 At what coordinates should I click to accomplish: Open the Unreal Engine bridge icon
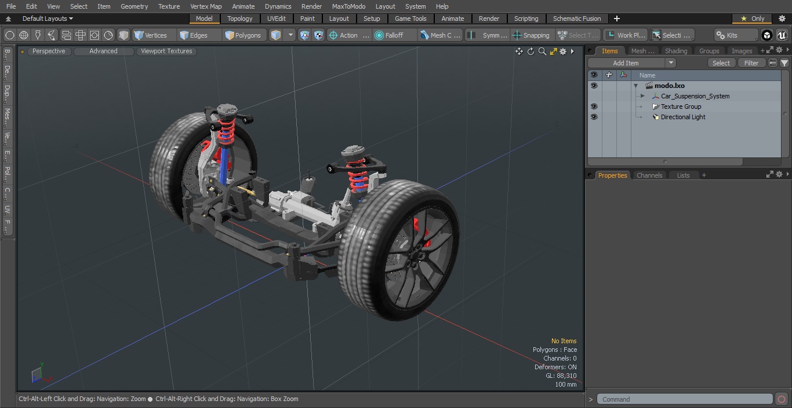[x=782, y=35]
